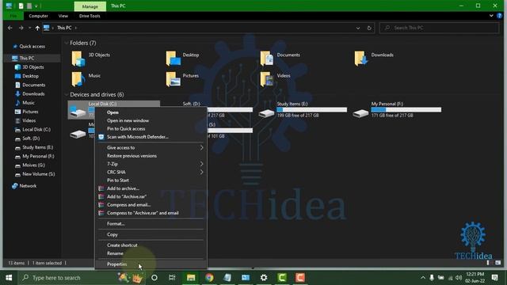Open Cortana circle on taskbar
This screenshot has height=285, width=507.
click(154, 278)
